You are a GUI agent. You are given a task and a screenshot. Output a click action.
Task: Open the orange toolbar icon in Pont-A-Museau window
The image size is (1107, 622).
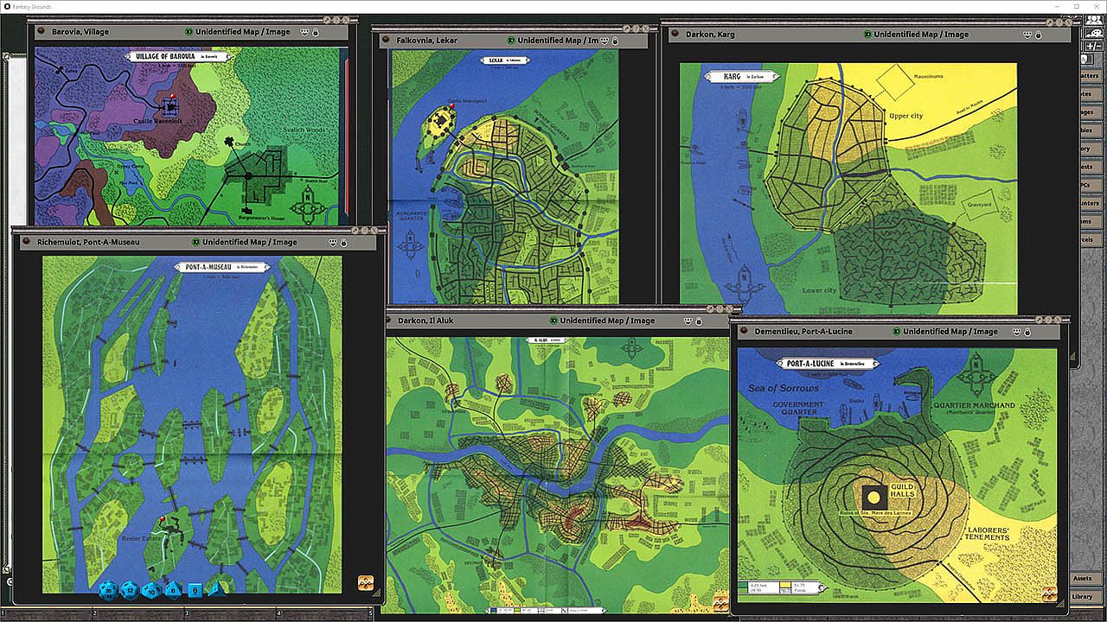click(366, 583)
